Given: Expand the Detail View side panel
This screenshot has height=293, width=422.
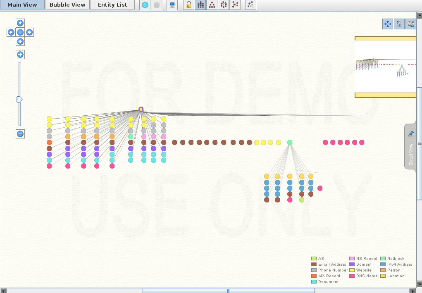Looking at the screenshot, I should point(410,147).
